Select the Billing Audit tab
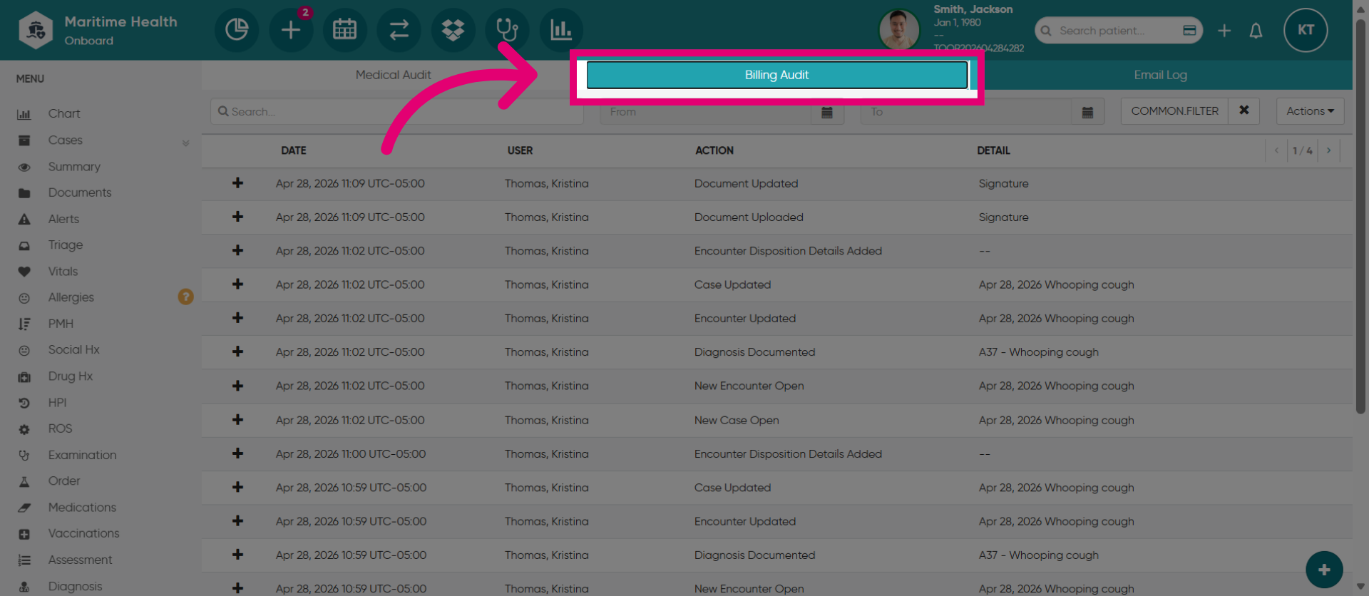 tap(776, 75)
